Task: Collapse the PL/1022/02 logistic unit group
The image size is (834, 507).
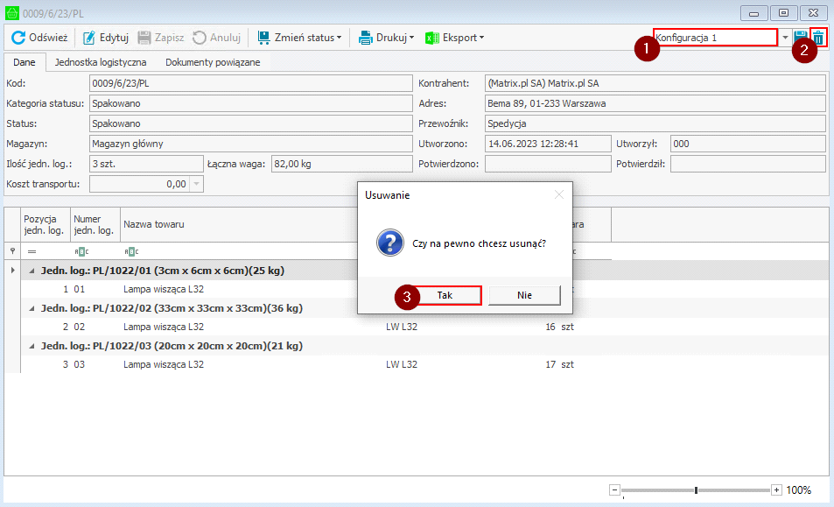Action: [x=32, y=308]
